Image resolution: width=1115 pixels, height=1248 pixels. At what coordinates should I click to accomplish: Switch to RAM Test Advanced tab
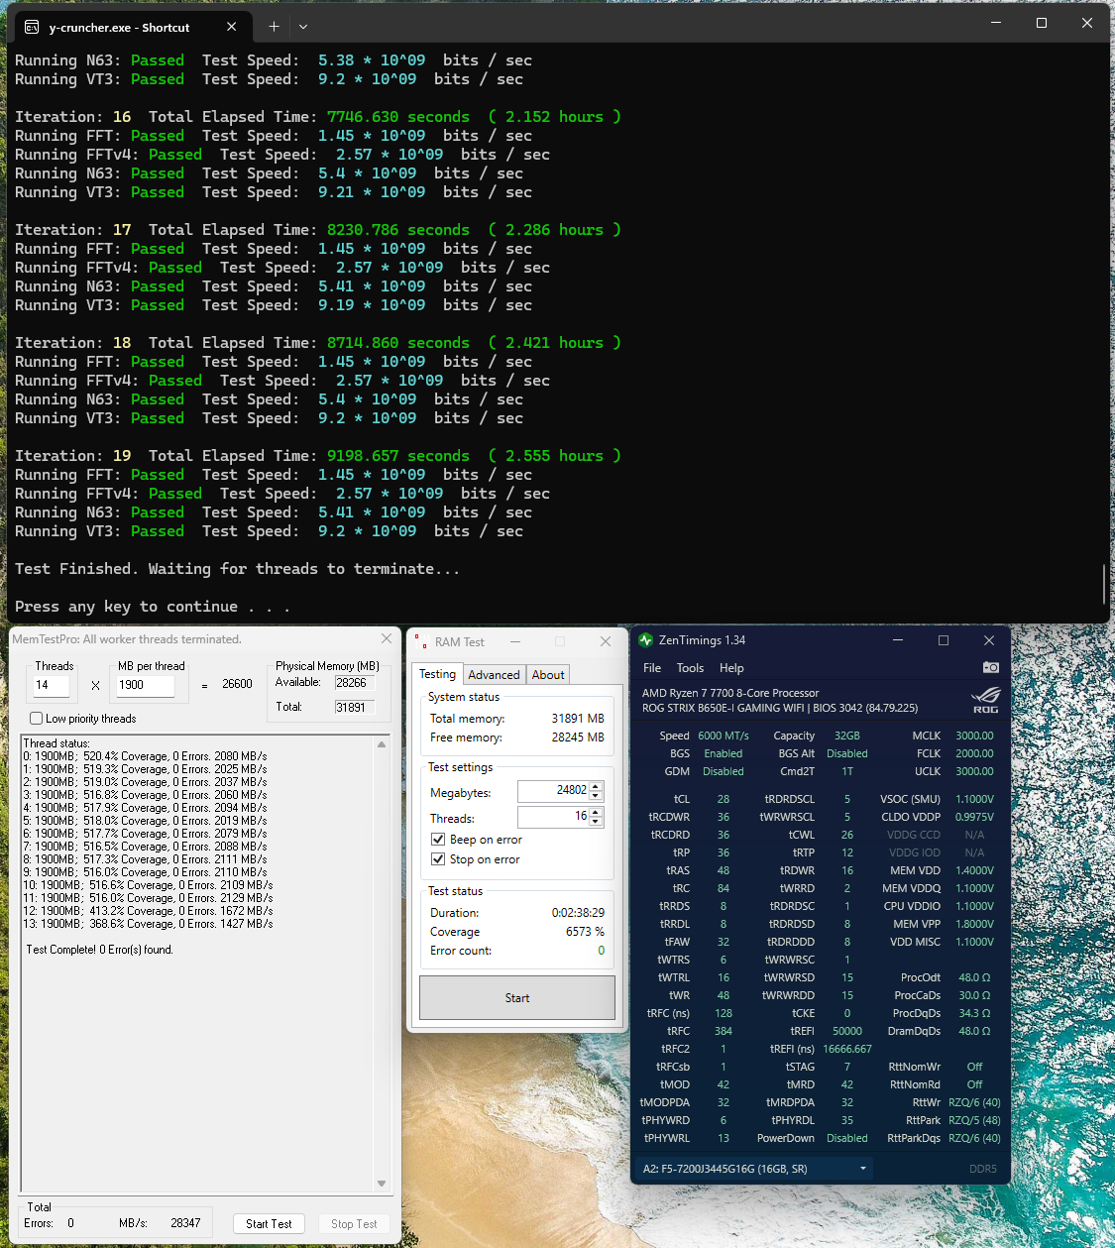pos(494,675)
